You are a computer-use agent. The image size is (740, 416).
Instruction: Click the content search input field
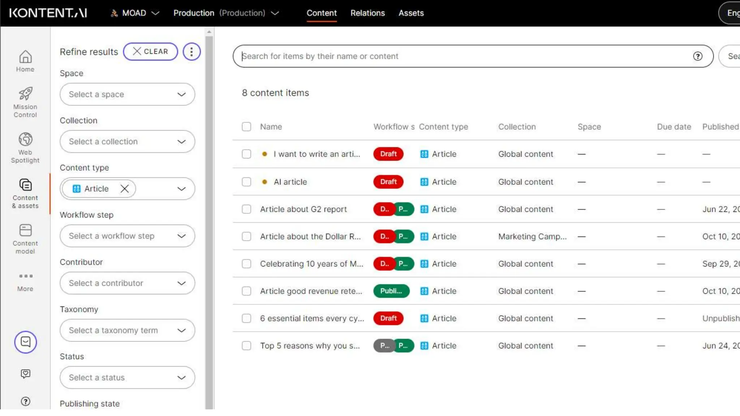pyautogui.click(x=462, y=56)
